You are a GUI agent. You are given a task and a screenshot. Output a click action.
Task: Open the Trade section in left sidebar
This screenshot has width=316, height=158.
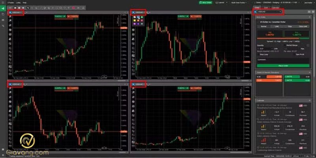(3, 8)
